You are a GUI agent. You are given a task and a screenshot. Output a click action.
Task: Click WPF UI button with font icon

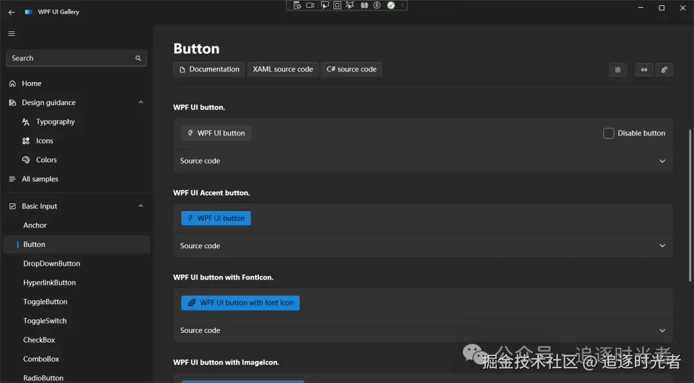(x=240, y=303)
